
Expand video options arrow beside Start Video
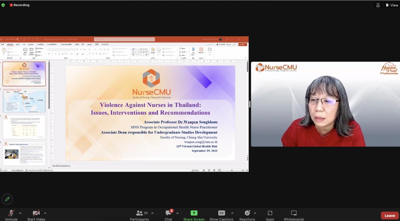click(45, 213)
